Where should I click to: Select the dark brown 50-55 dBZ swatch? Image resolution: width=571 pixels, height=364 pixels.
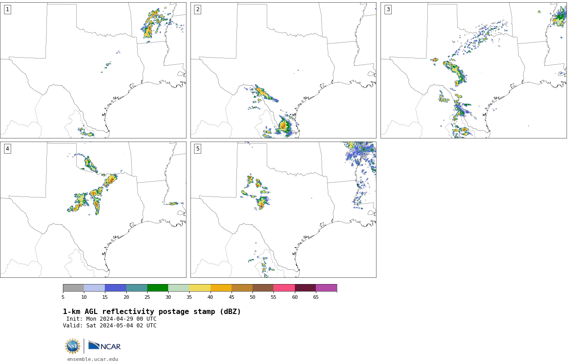tap(263, 288)
